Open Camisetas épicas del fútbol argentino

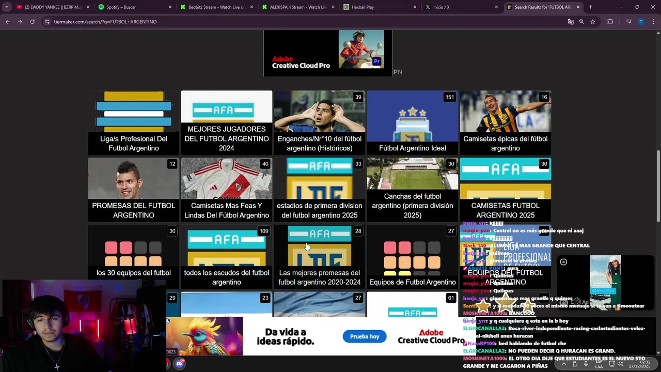click(x=506, y=123)
